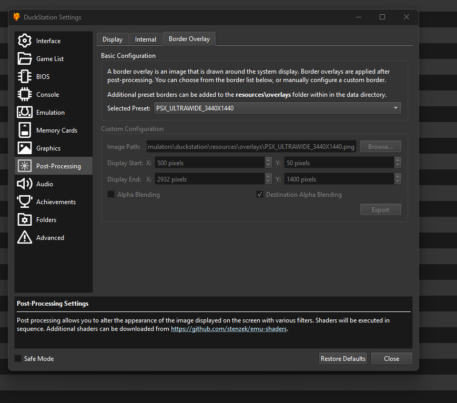The width and height of the screenshot is (457, 403).
Task: Click the 'Display End:' label
Action: coord(124,179)
